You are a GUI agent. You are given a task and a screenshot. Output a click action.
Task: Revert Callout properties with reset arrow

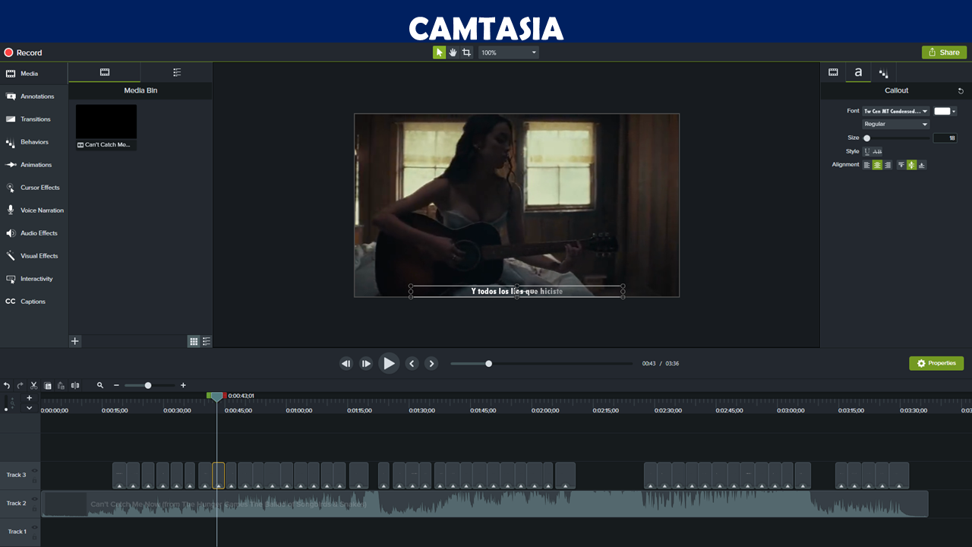point(961,90)
